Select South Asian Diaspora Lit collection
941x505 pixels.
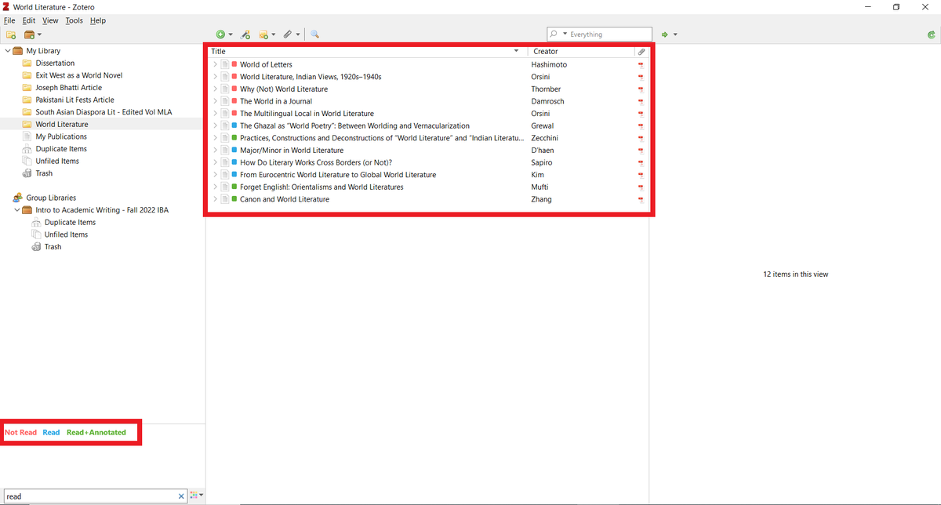click(x=103, y=112)
